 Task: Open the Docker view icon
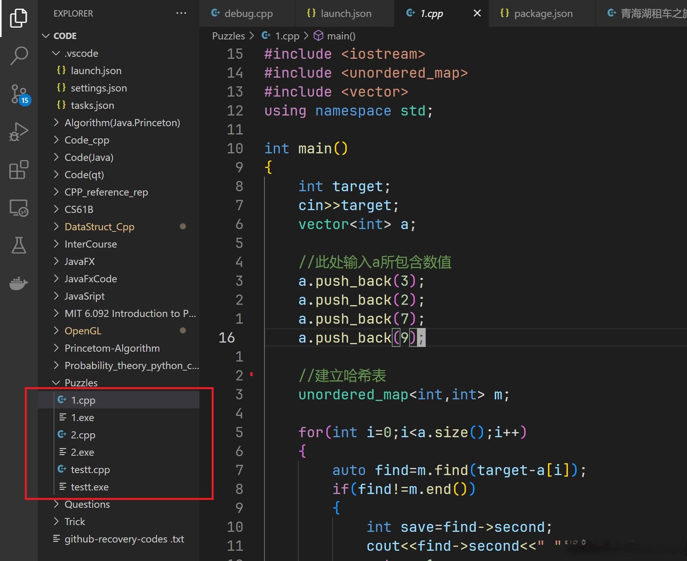[x=19, y=283]
